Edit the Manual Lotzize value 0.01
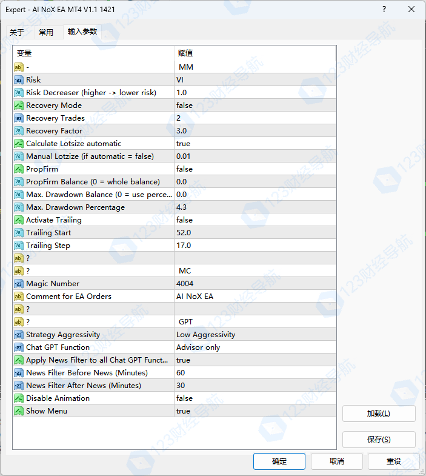Image resolution: width=426 pixels, height=476 pixels. point(255,156)
